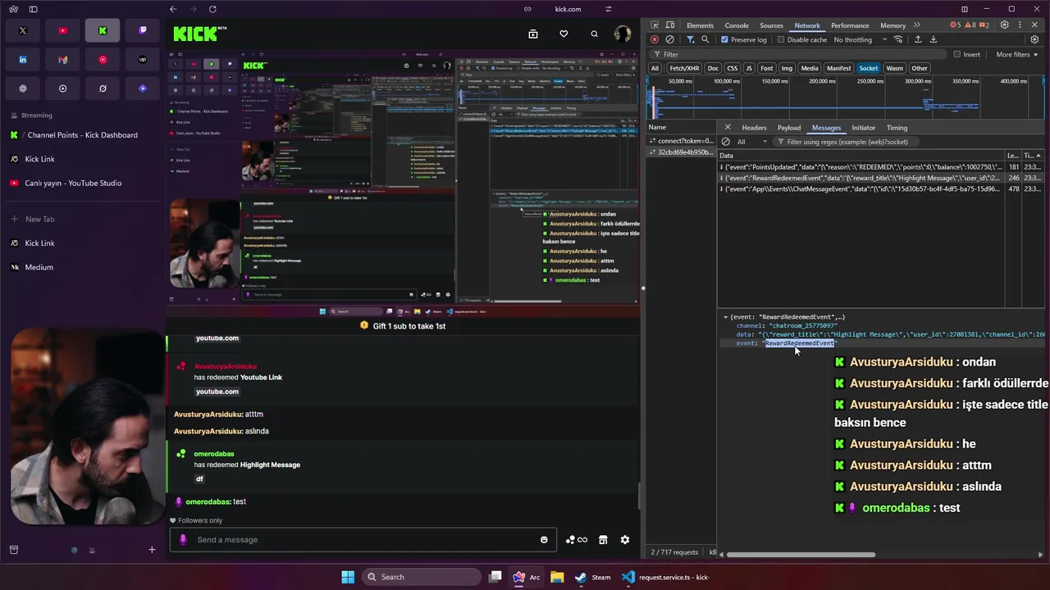Open the Kick user avatar menu

(623, 34)
